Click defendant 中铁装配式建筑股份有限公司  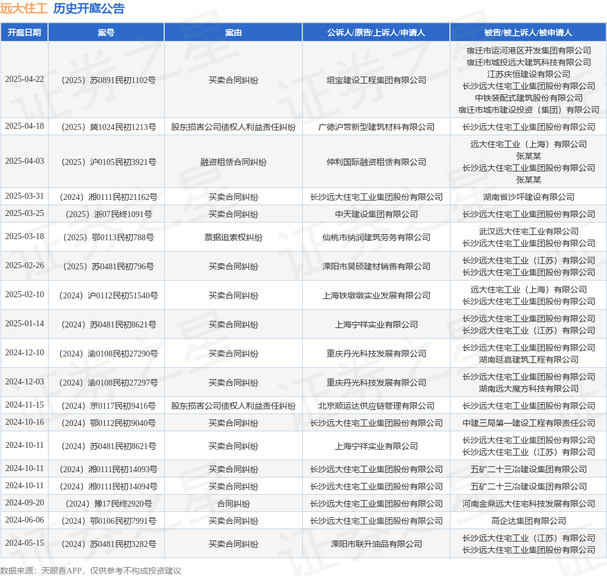528,98
